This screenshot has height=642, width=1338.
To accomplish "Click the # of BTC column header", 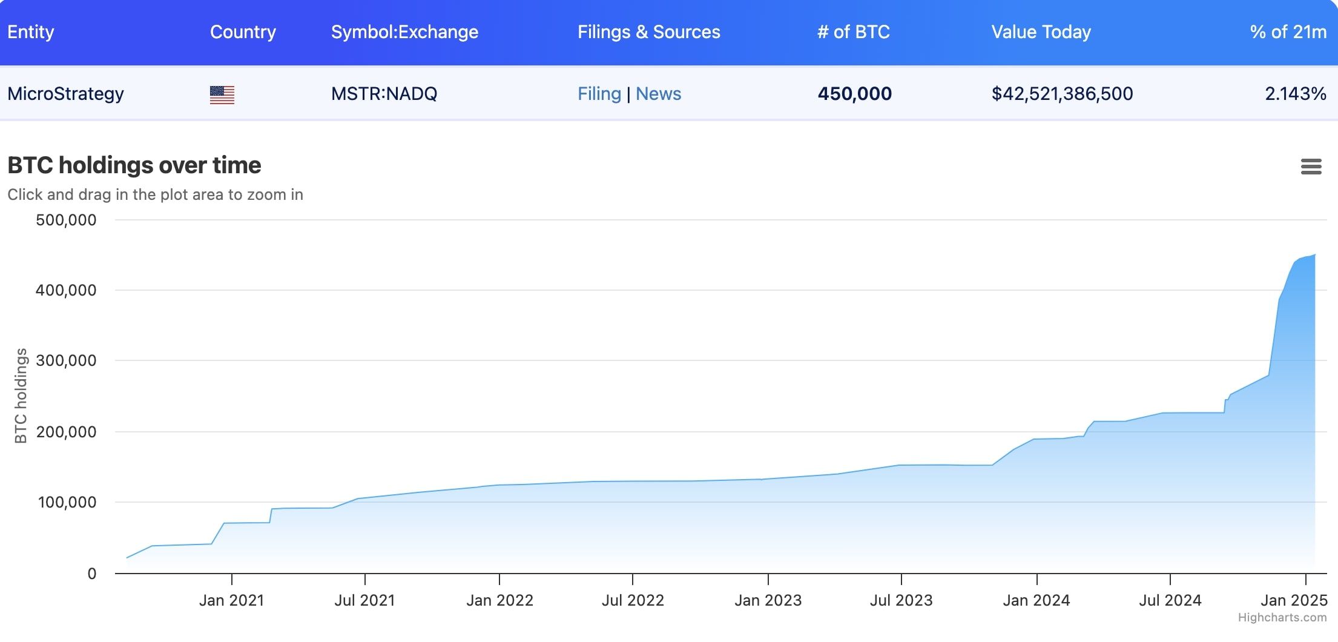I will pyautogui.click(x=854, y=31).
